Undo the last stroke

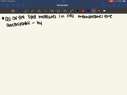(104, 5)
